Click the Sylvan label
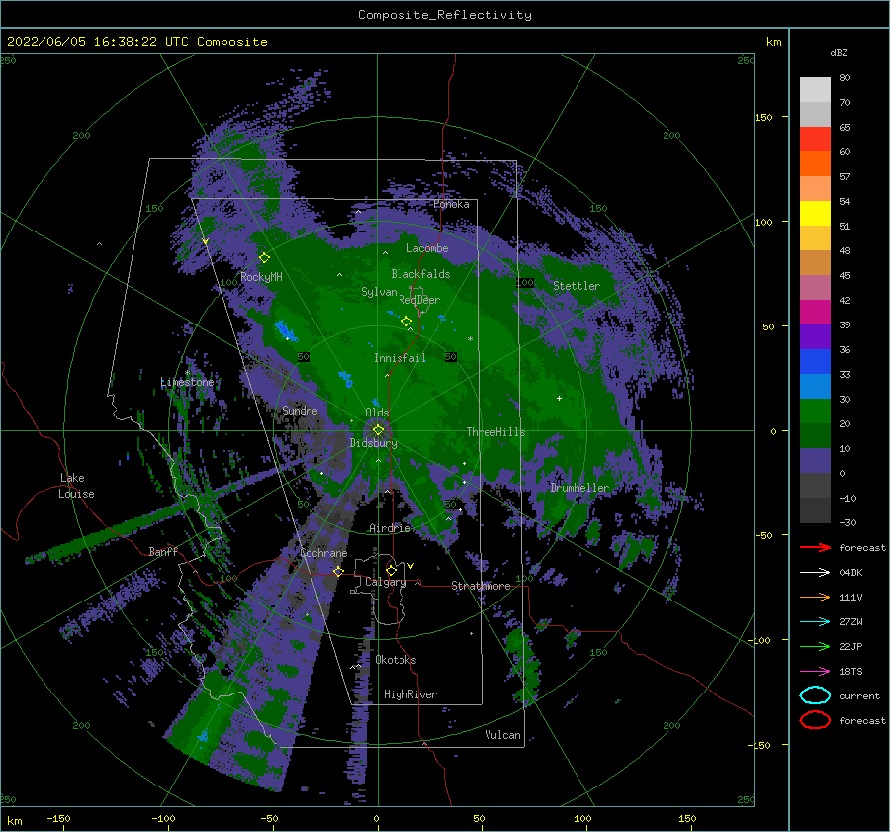 coord(379,292)
